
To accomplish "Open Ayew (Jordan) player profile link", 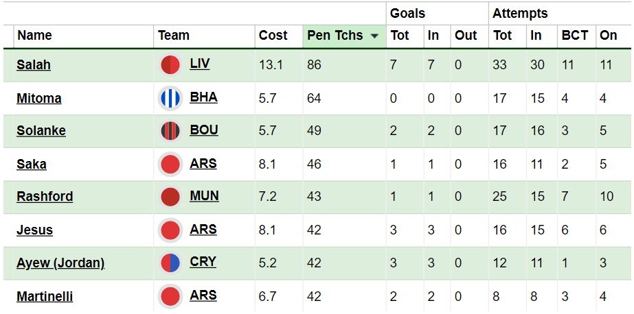I will [60, 263].
